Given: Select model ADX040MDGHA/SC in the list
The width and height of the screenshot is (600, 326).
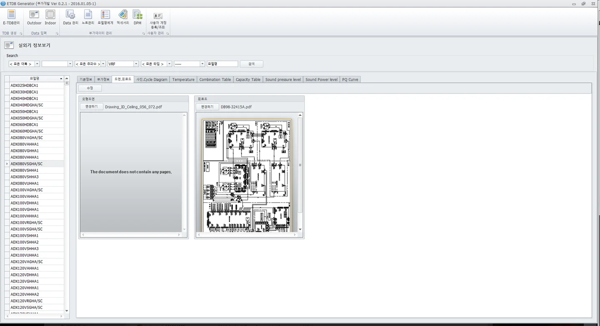Looking at the screenshot, I should (37, 105).
